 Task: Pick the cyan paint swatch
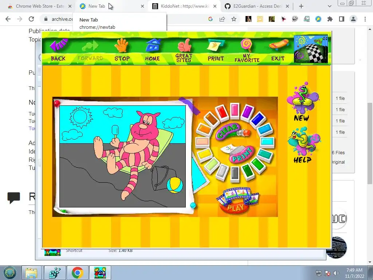click(267, 142)
